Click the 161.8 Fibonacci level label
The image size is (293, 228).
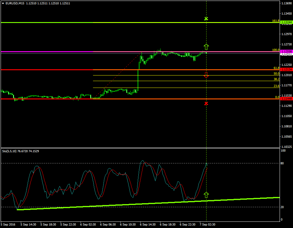coord(276,21)
